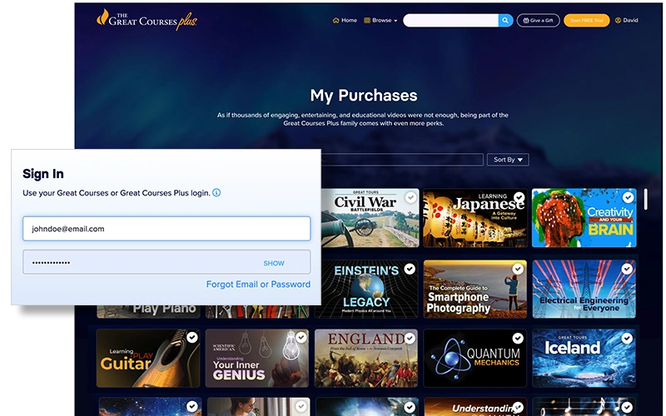Open Creativity and Your Brain course
666x416 pixels.
(584, 218)
